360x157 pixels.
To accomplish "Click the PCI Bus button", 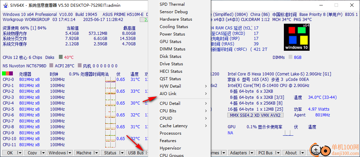I will click(x=265, y=153).
